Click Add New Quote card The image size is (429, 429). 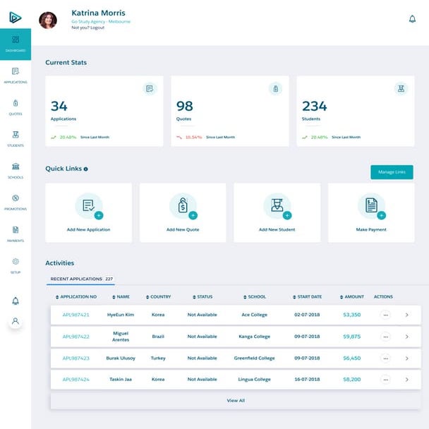pos(183,213)
